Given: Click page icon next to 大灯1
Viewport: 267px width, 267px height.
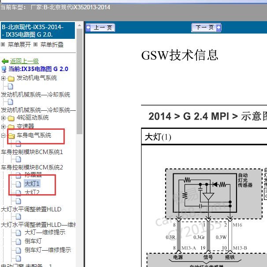Looking at the screenshot, I should (x=18, y=184).
